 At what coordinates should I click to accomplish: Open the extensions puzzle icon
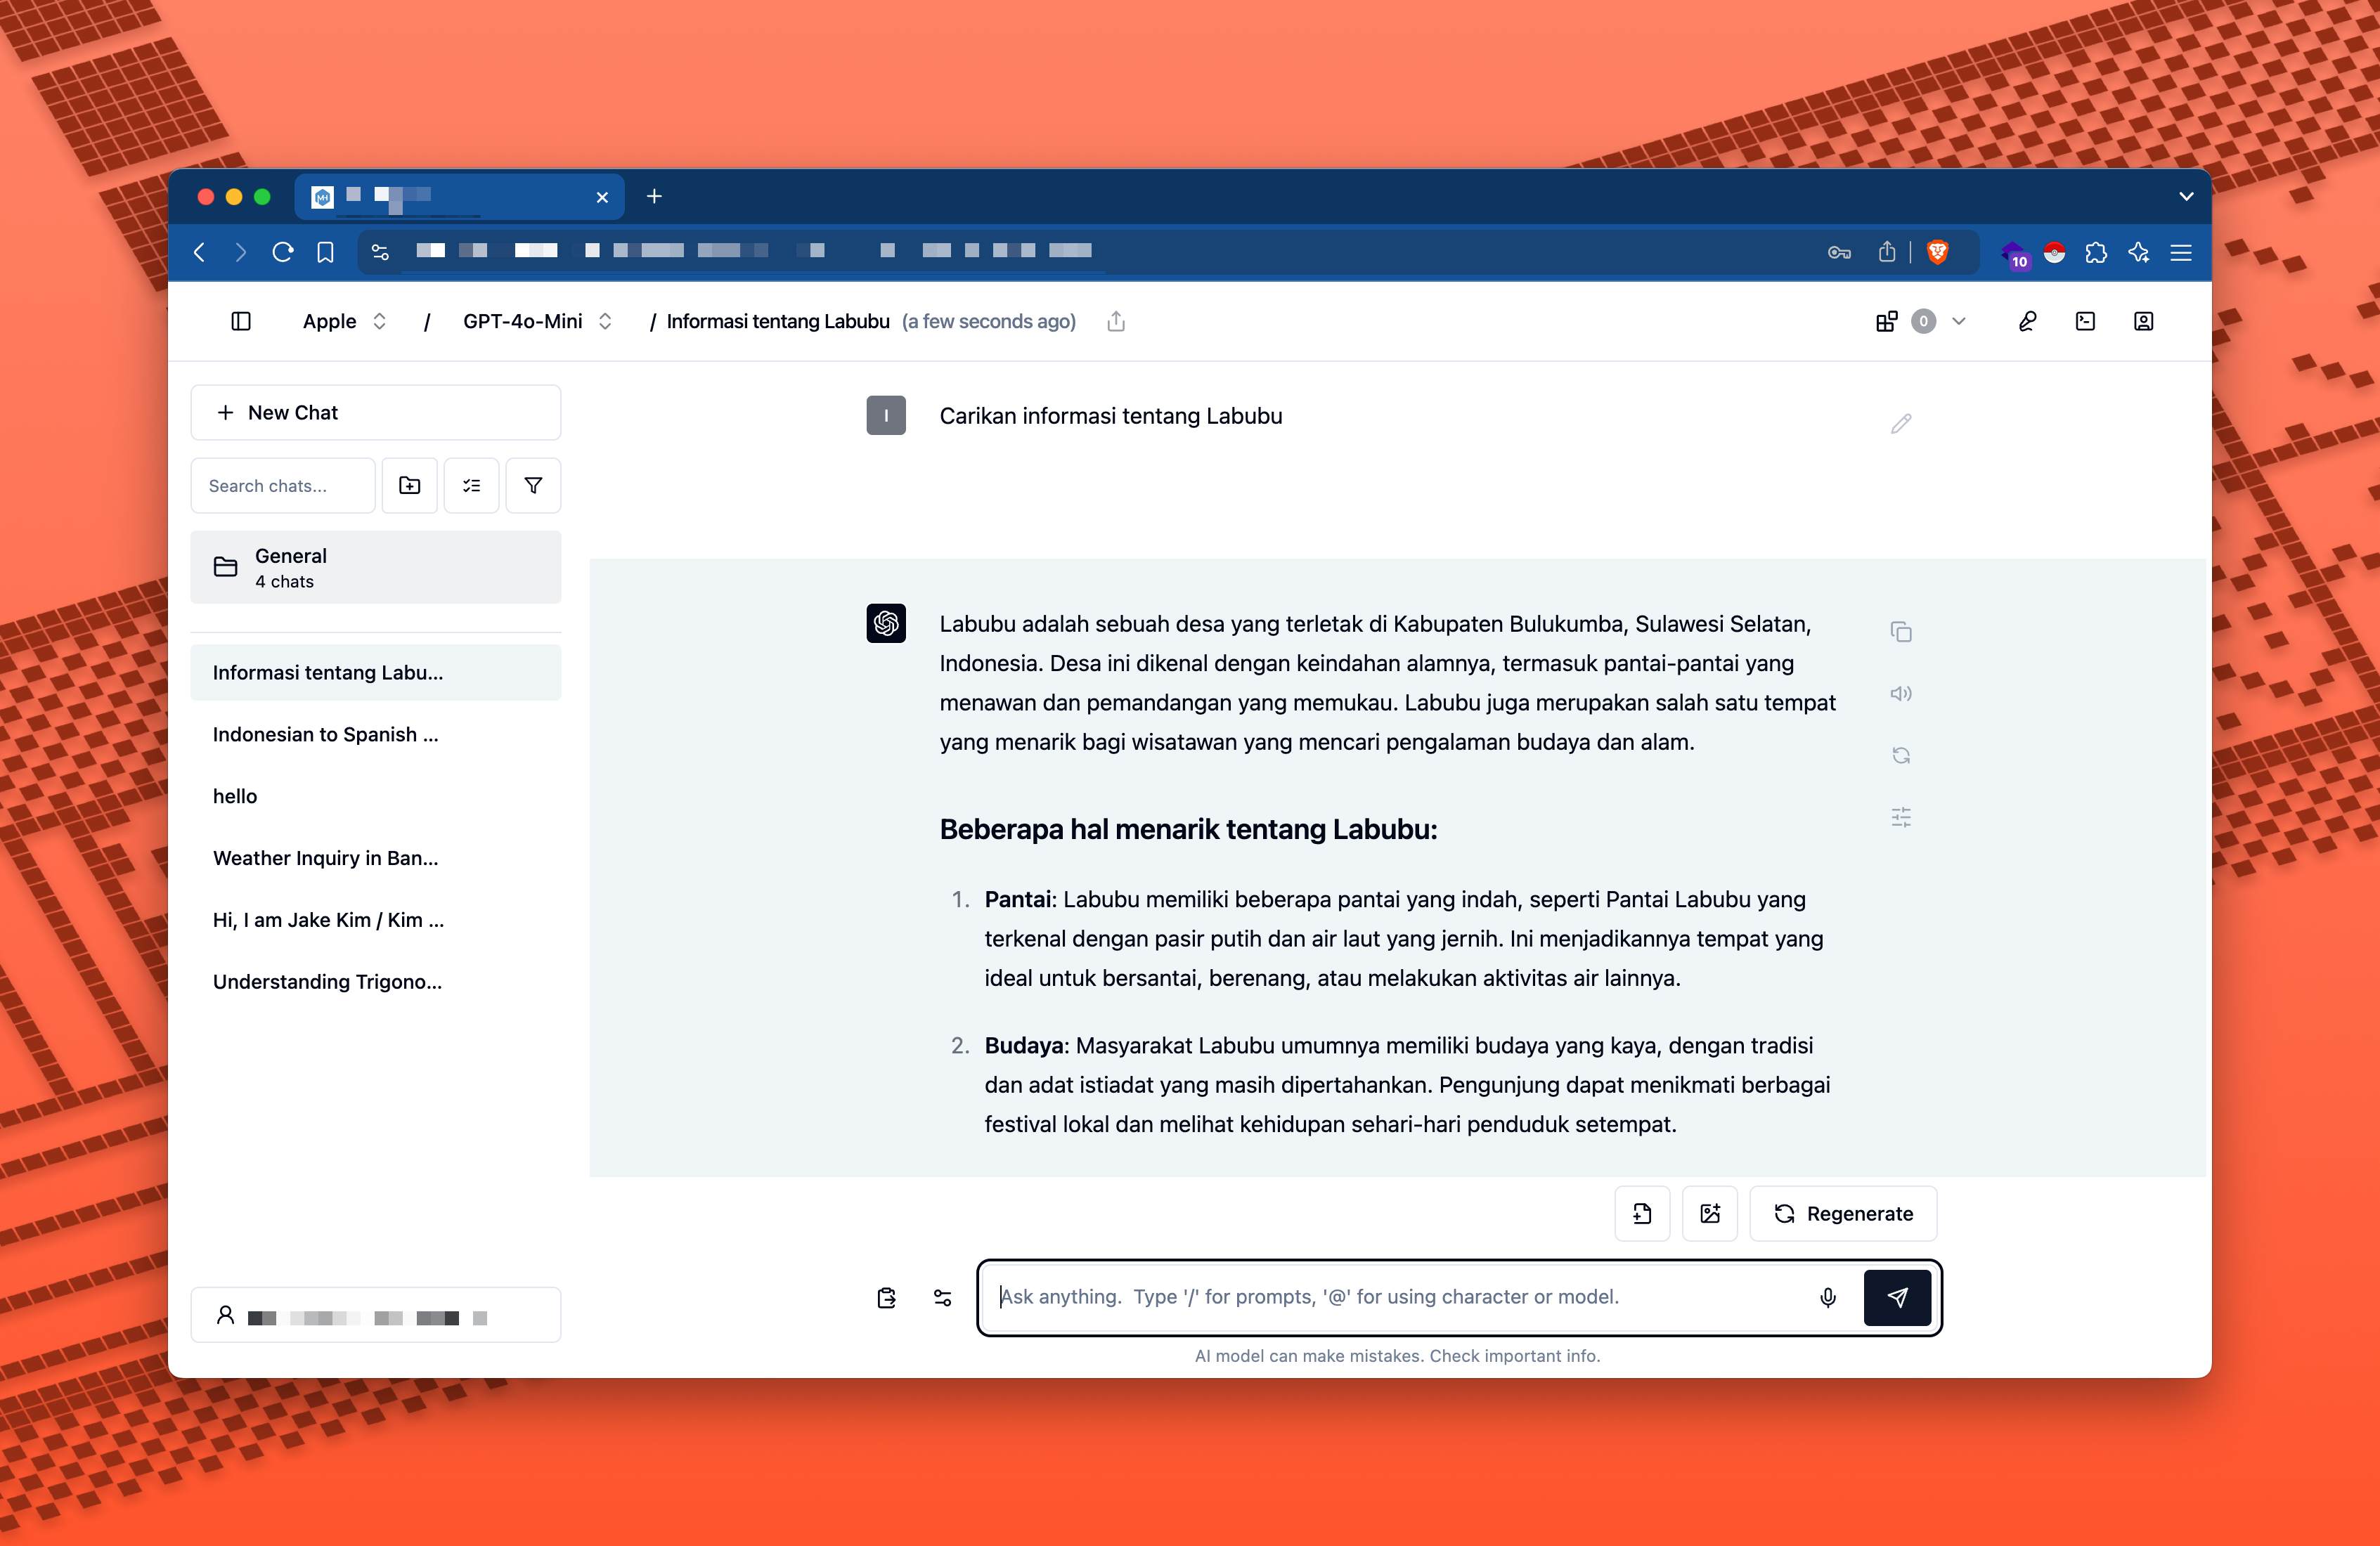pos(2096,252)
